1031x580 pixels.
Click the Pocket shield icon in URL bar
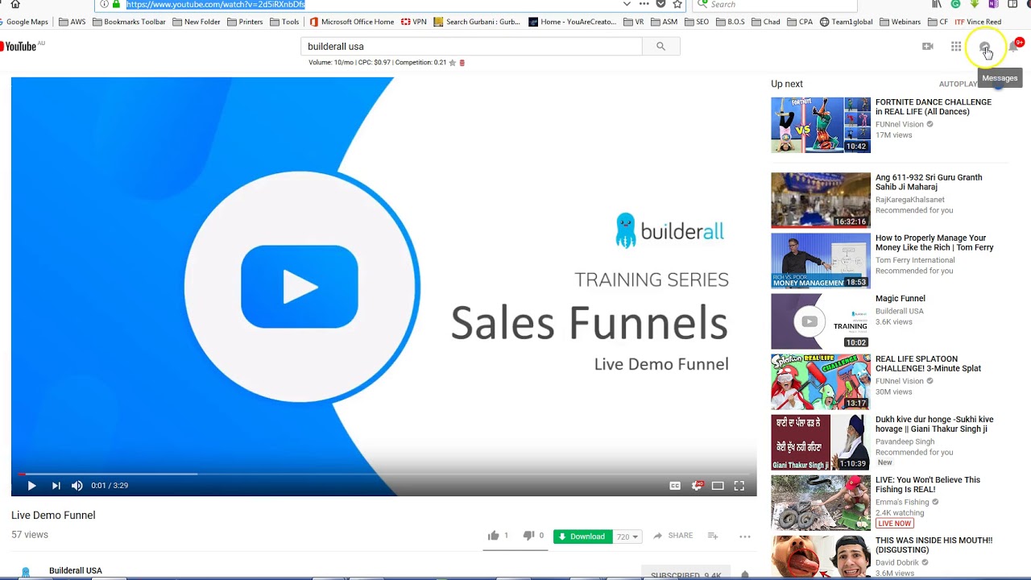click(660, 4)
